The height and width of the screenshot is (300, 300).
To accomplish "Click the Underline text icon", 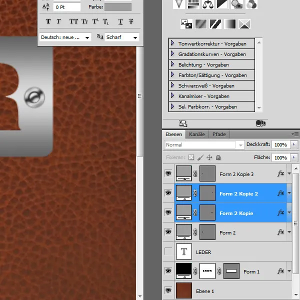I will pos(120,21).
